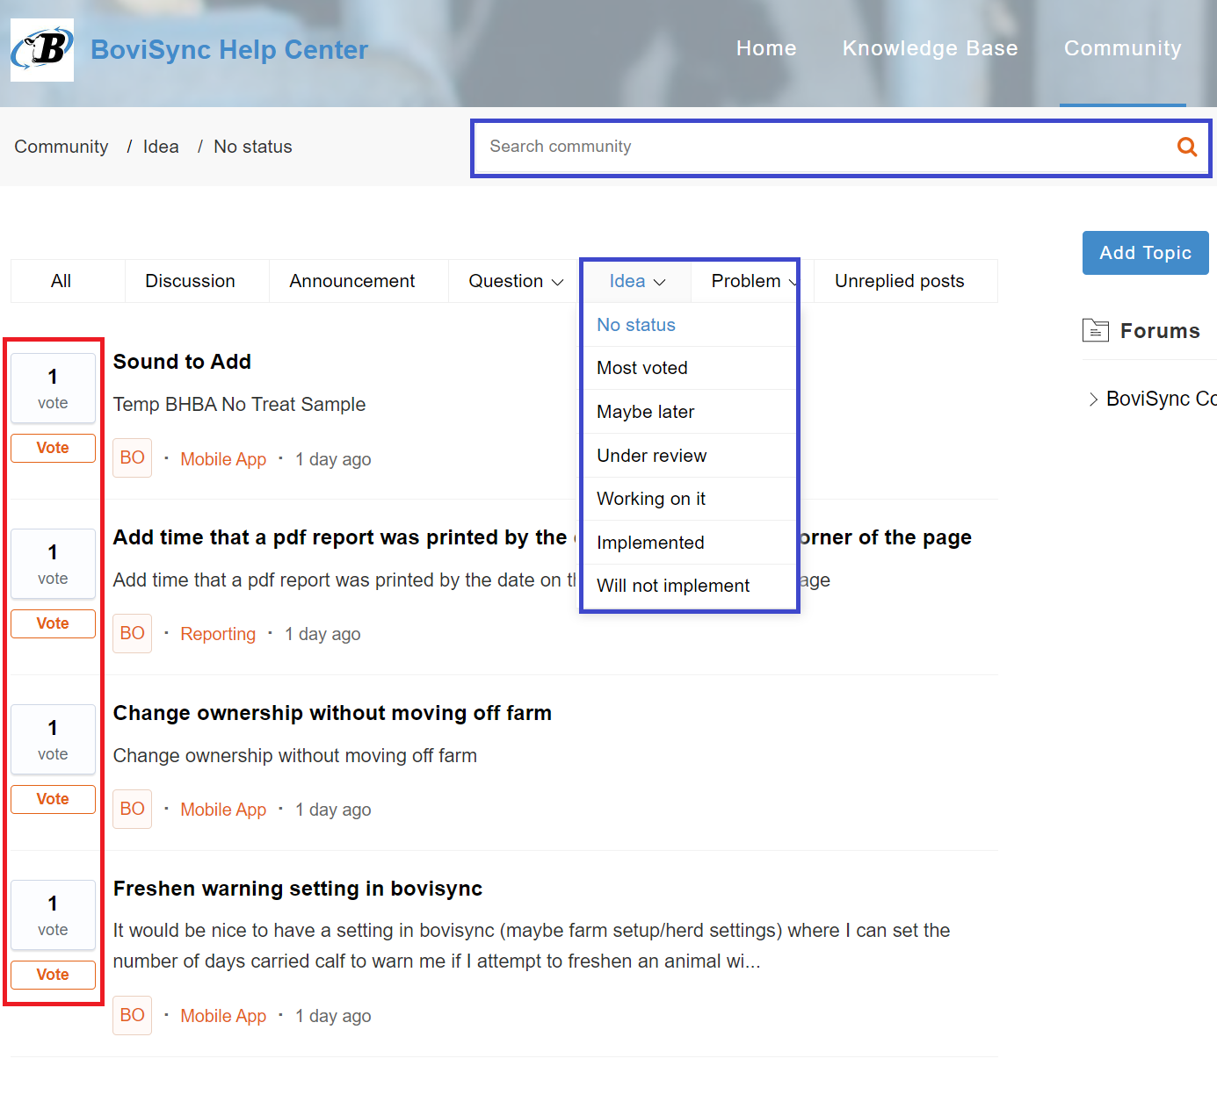The height and width of the screenshot is (1109, 1217).
Task: Vote for Freshen warning setting idea
Action: coord(53,975)
